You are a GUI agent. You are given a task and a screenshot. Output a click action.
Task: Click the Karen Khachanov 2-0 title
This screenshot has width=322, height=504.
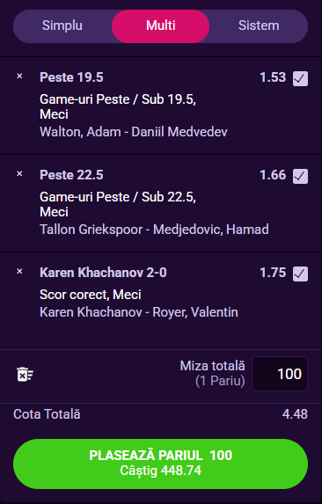tap(103, 273)
